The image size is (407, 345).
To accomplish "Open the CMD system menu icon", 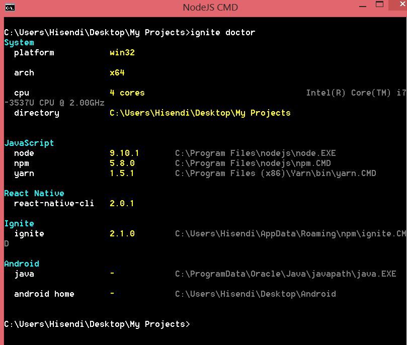I will [x=10, y=8].
